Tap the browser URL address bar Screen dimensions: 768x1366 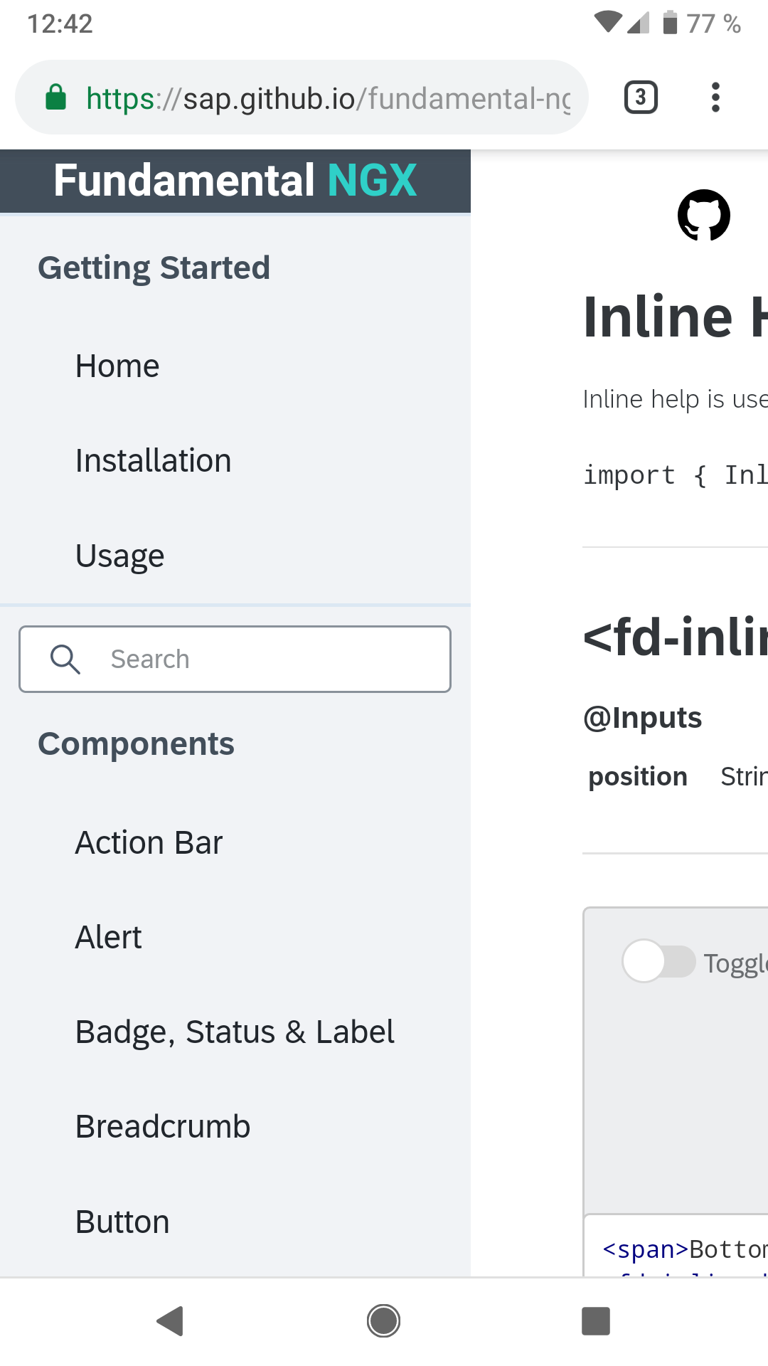click(302, 97)
